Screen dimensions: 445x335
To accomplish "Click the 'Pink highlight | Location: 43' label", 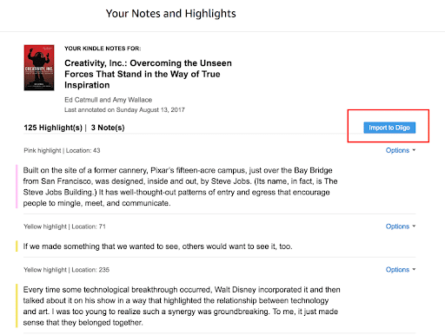I will [x=62, y=150].
